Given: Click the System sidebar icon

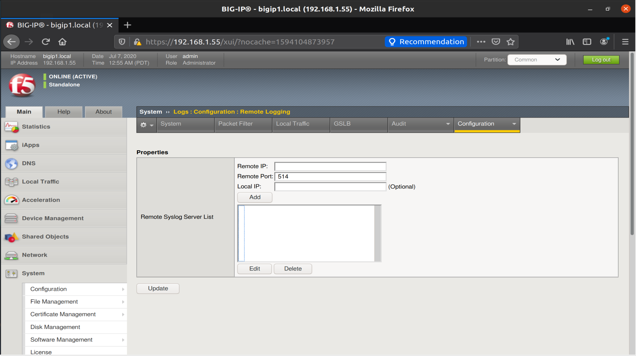Looking at the screenshot, I should coord(12,273).
